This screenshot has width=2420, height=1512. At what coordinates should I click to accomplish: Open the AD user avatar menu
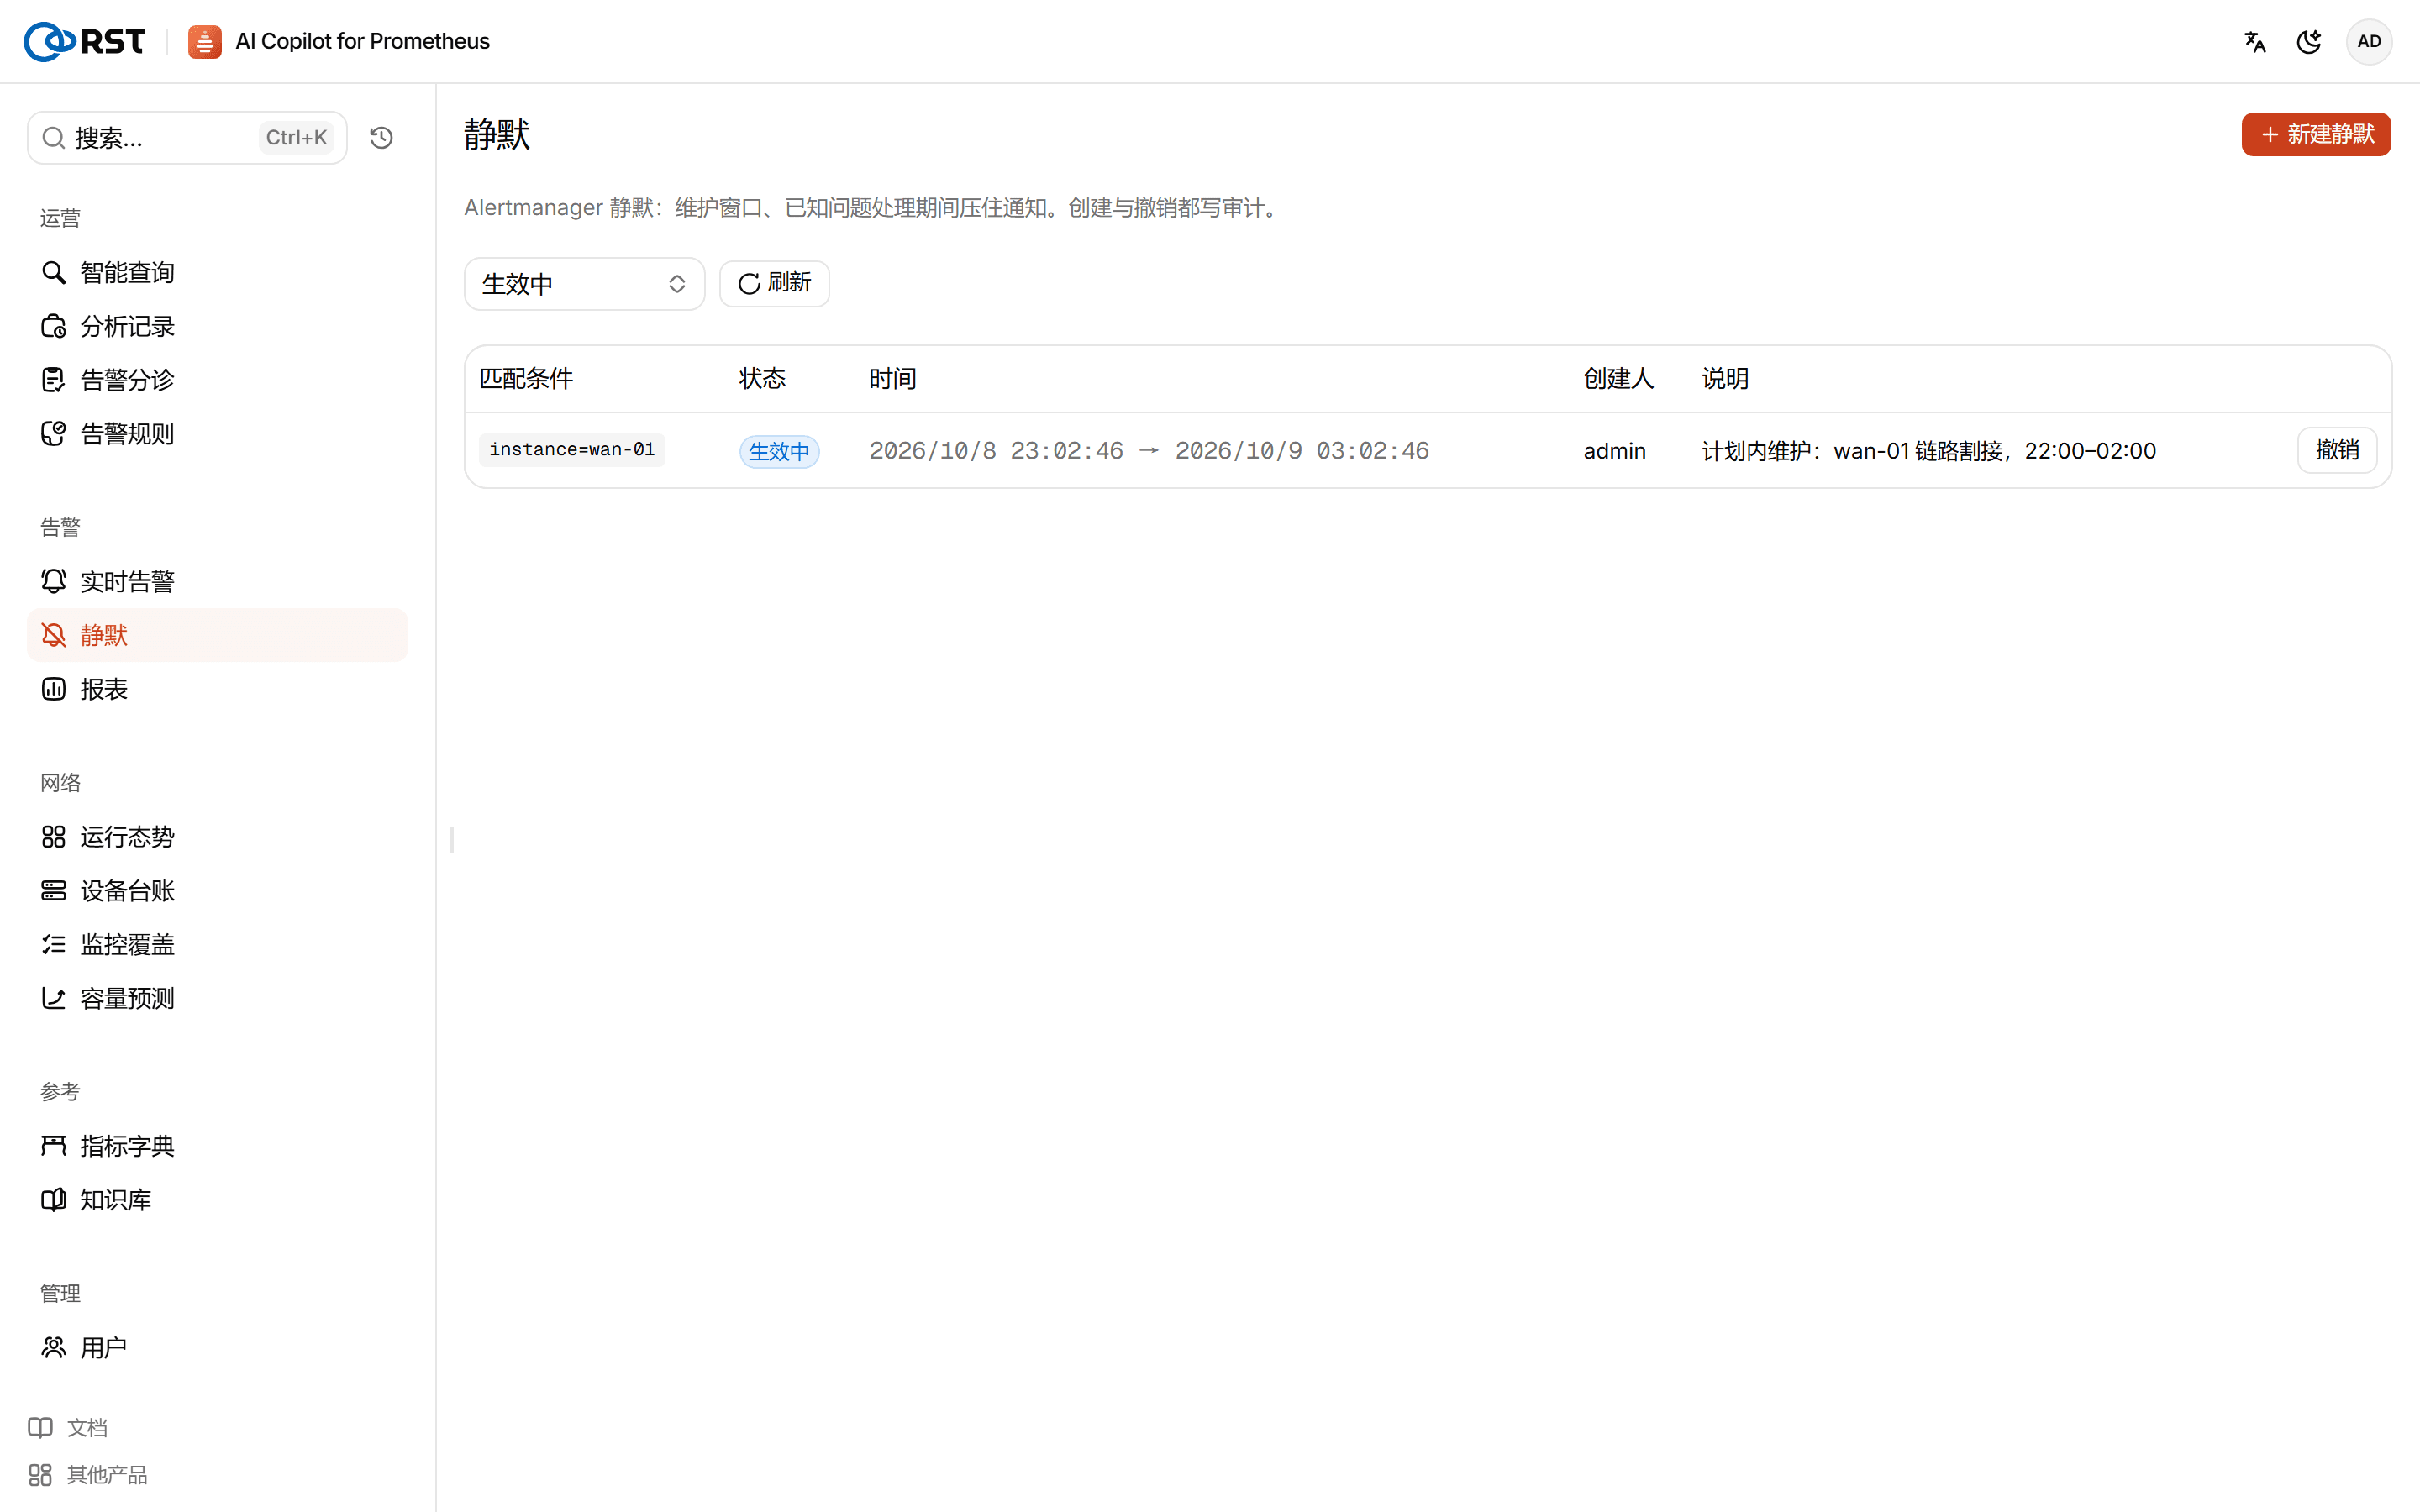(2369, 41)
